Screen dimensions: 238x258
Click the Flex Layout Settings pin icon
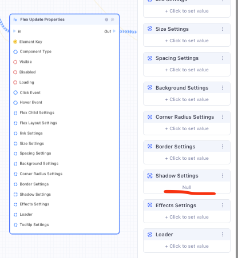click(x=15, y=123)
